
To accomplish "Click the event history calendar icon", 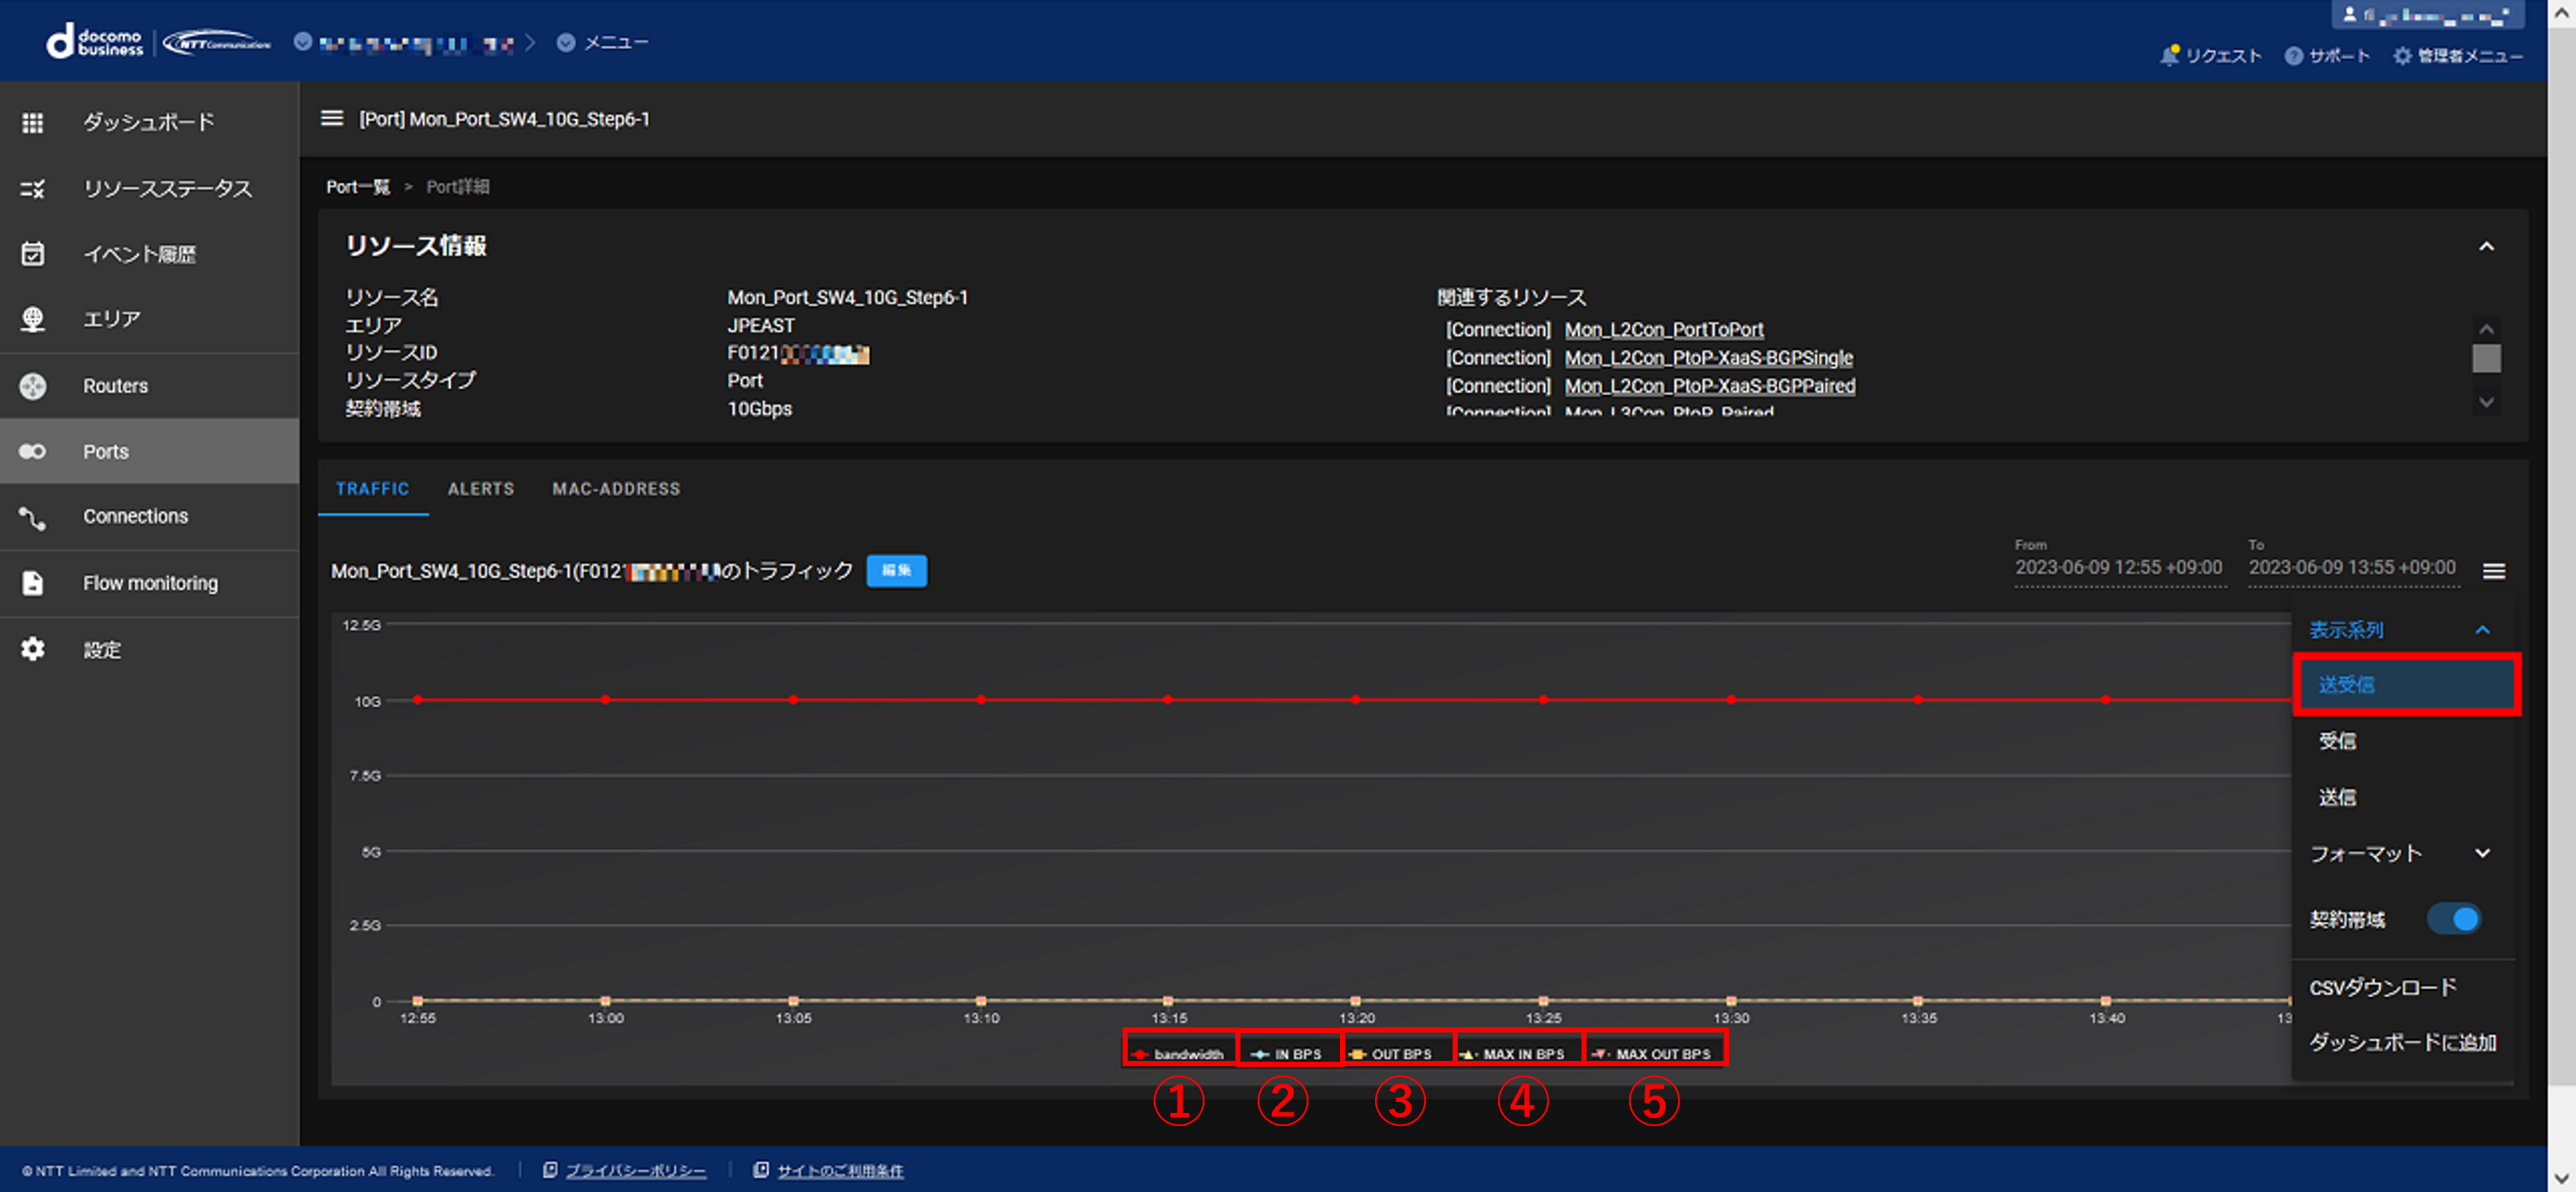I will coord(33,254).
